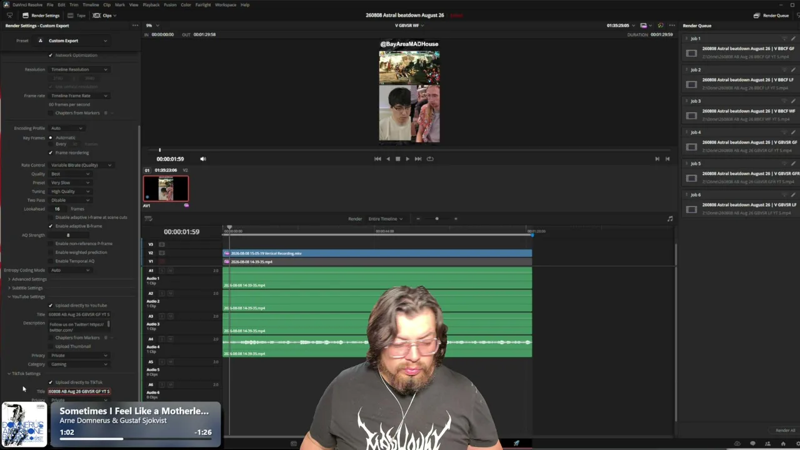Open the Workspace menu
The height and width of the screenshot is (450, 800).
coord(226,5)
